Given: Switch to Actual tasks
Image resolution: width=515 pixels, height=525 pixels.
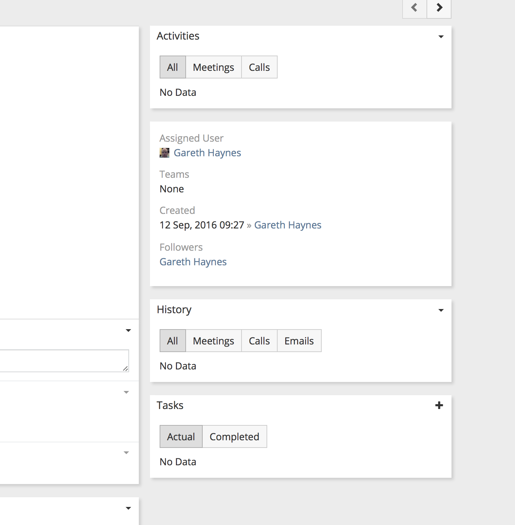Looking at the screenshot, I should tap(181, 437).
